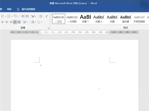Click the decrease indent icon
The height and width of the screenshot is (111, 149).
[23, 16]
